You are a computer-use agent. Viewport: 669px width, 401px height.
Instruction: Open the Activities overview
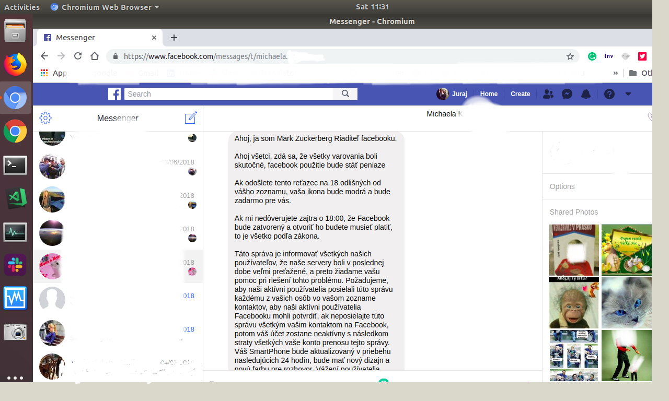tap(22, 7)
